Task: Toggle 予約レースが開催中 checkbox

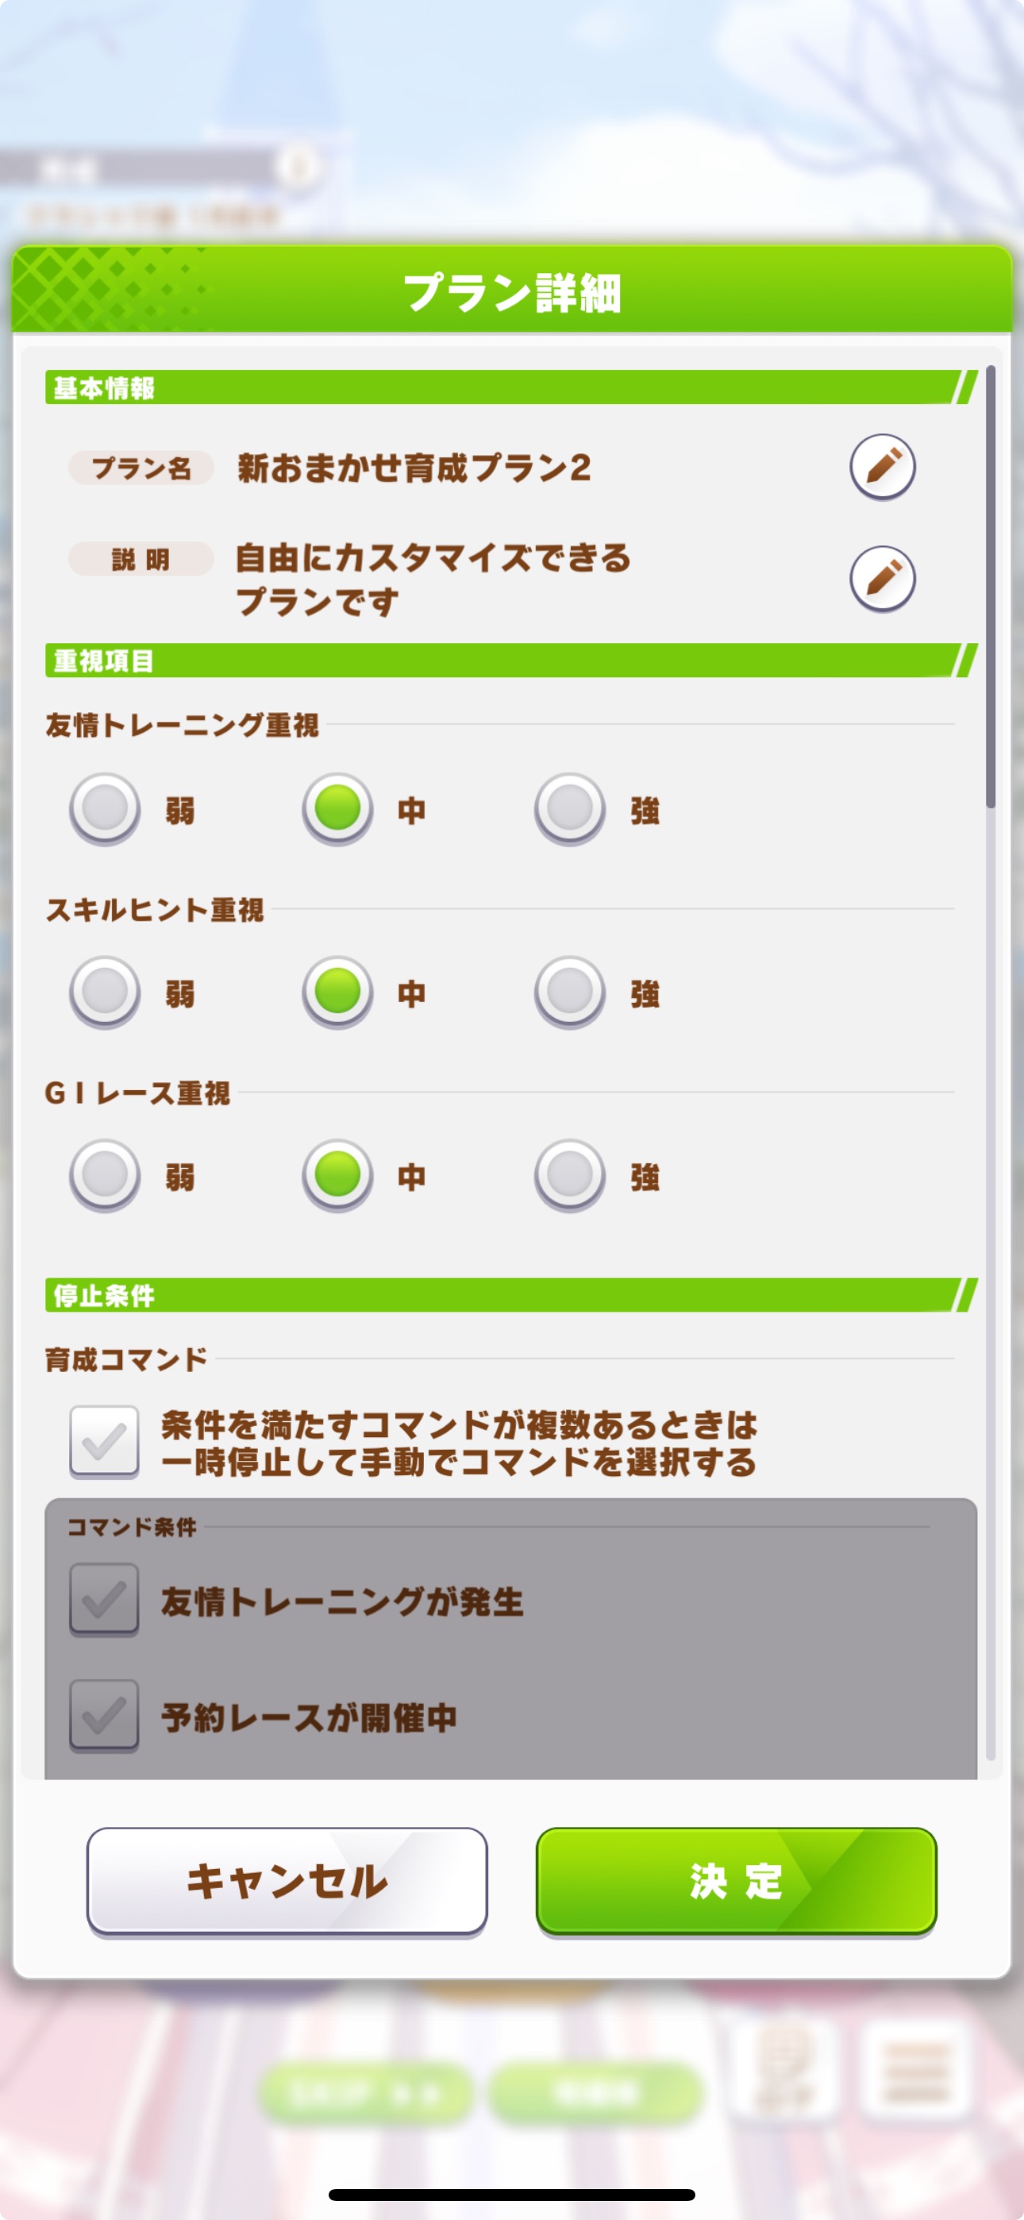Action: click(104, 1716)
